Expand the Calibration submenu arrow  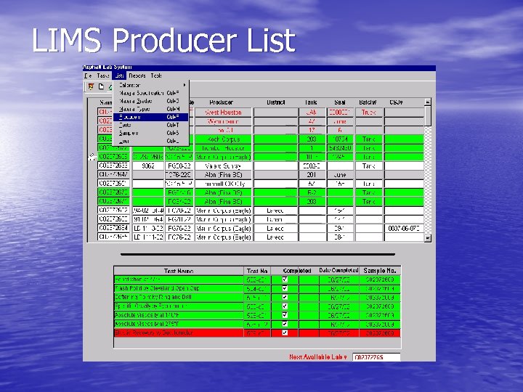(184, 86)
